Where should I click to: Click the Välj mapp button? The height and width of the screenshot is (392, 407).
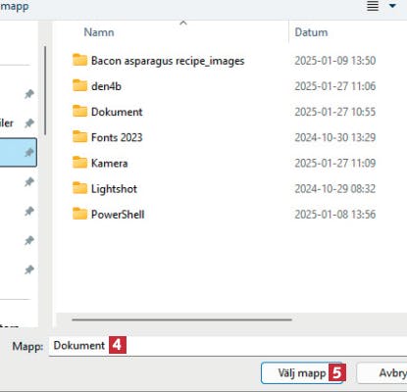point(302,372)
